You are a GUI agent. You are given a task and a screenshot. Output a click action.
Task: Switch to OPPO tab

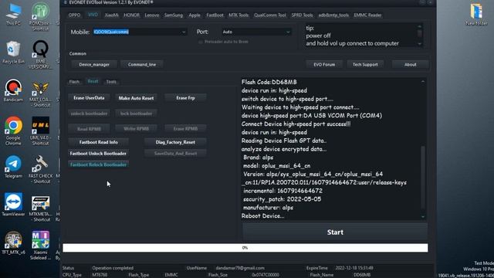[x=74, y=15]
